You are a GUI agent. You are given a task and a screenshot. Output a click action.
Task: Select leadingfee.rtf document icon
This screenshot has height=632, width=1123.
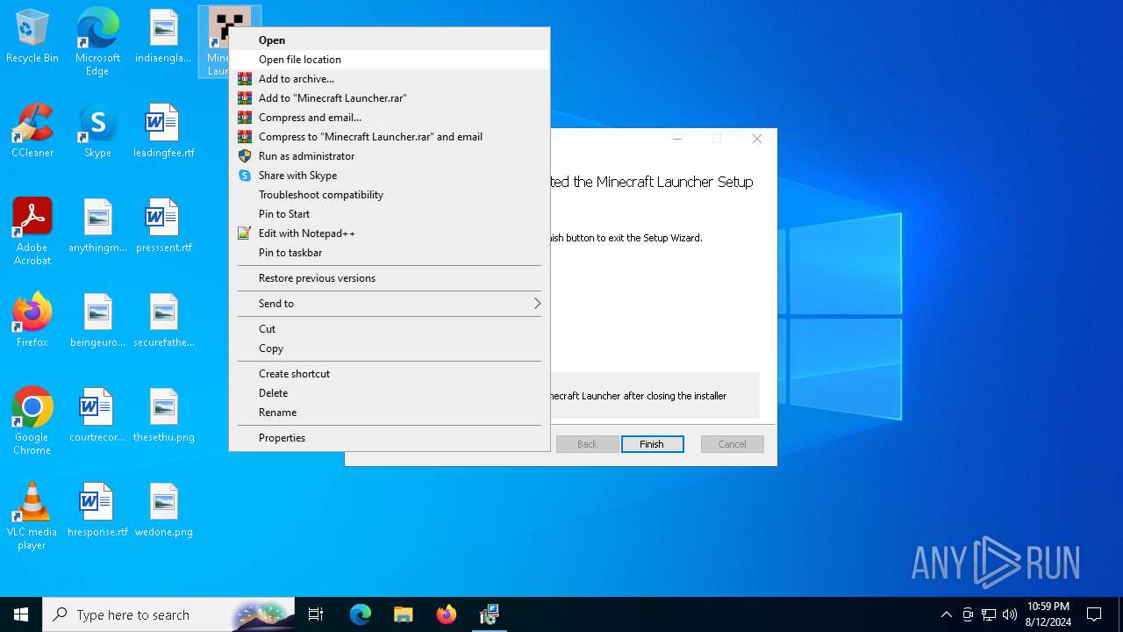pyautogui.click(x=163, y=133)
